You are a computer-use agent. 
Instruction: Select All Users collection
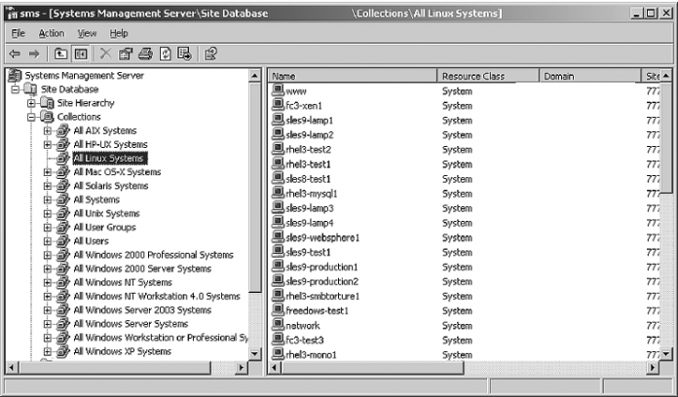pyautogui.click(x=91, y=241)
